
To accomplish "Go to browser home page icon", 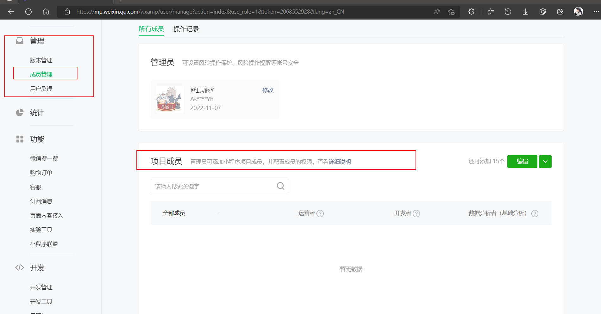I will (46, 12).
